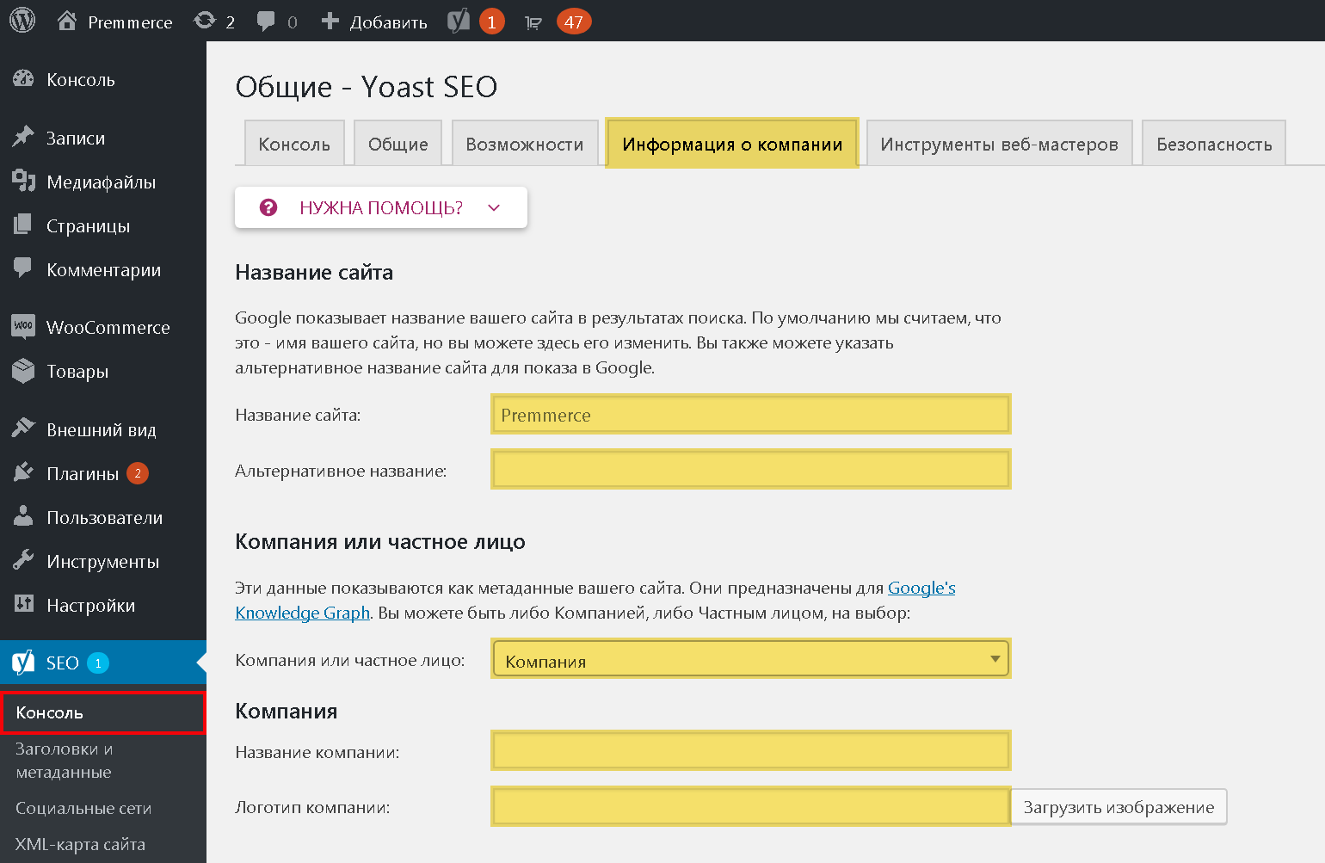Open the Компания или частное лицо dropdown
This screenshot has width=1325, height=863.
point(751,659)
